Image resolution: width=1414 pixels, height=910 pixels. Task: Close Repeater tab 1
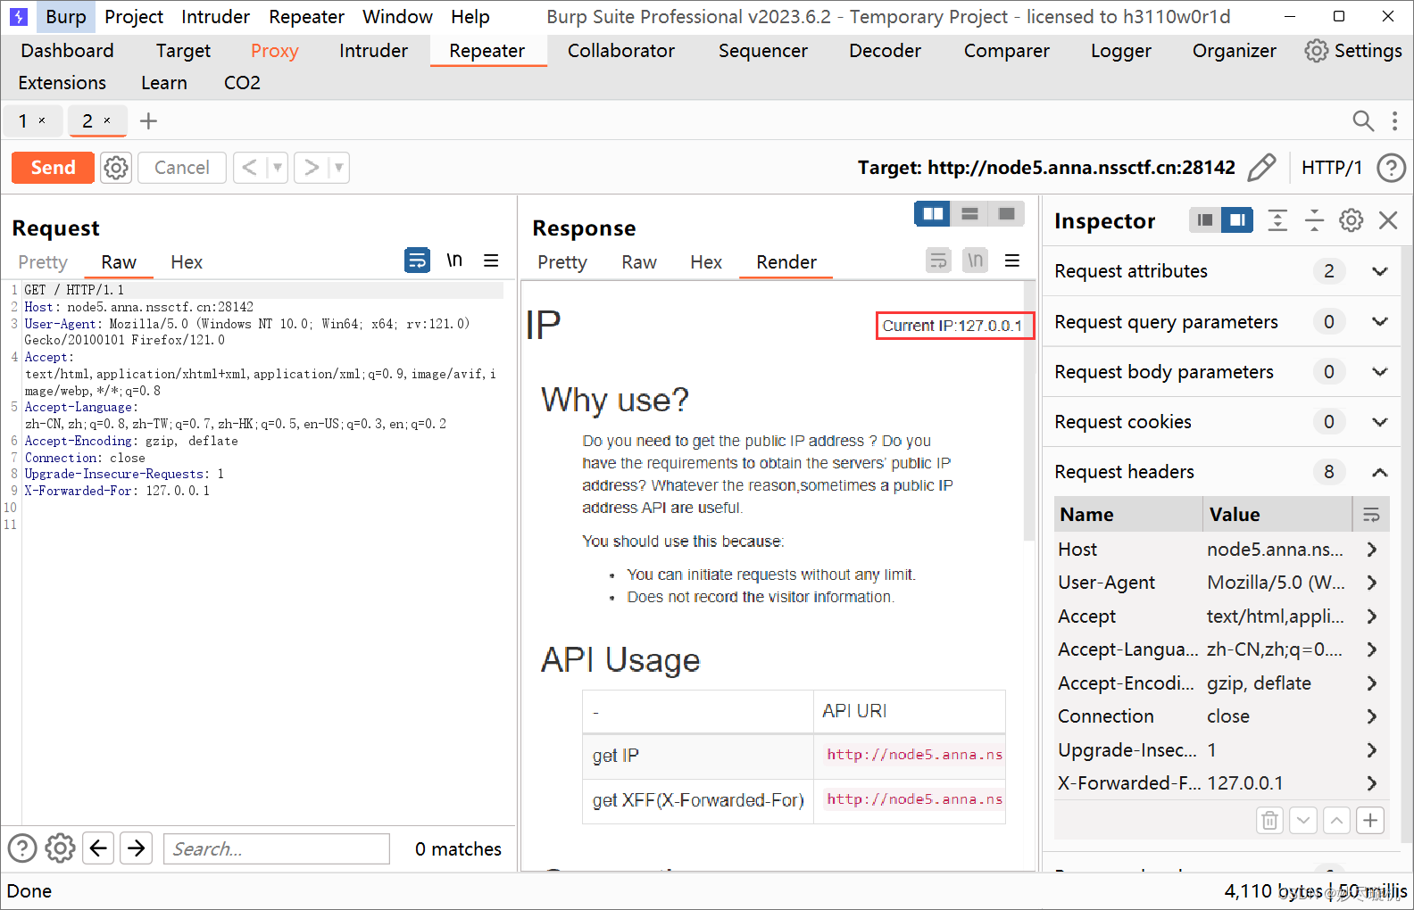click(42, 120)
